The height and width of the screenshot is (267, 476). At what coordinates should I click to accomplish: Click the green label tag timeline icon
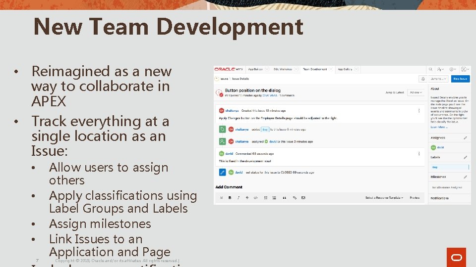(x=222, y=129)
